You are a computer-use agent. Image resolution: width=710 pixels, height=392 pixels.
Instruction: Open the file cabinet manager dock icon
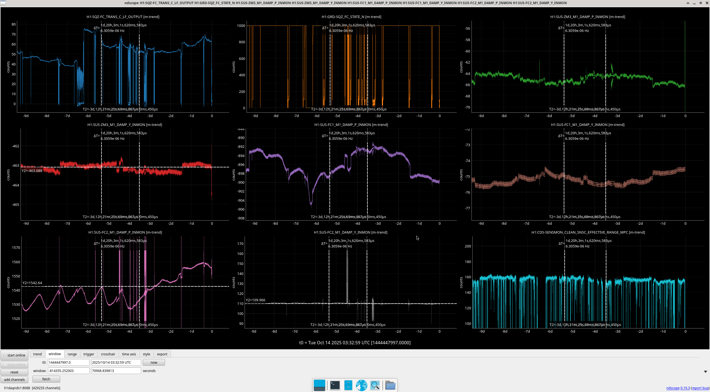348,385
